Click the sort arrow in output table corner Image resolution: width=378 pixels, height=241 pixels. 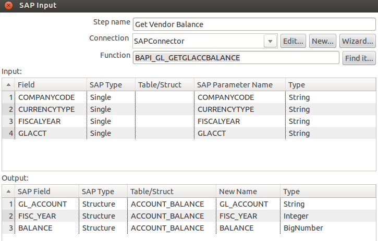8,192
